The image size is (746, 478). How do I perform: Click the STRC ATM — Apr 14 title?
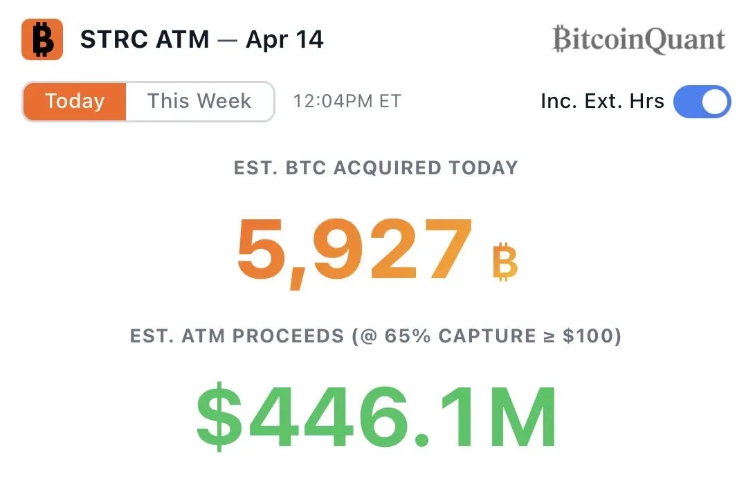point(202,39)
